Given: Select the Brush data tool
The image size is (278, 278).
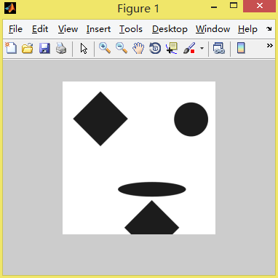Looking at the screenshot, I should [x=189, y=48].
